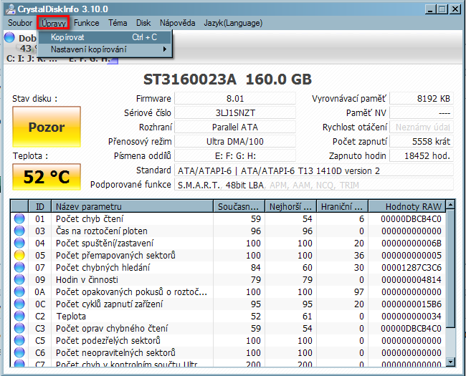Image resolution: width=466 pixels, height=376 pixels.
Task: Open the Disk menu
Action: coord(143,23)
